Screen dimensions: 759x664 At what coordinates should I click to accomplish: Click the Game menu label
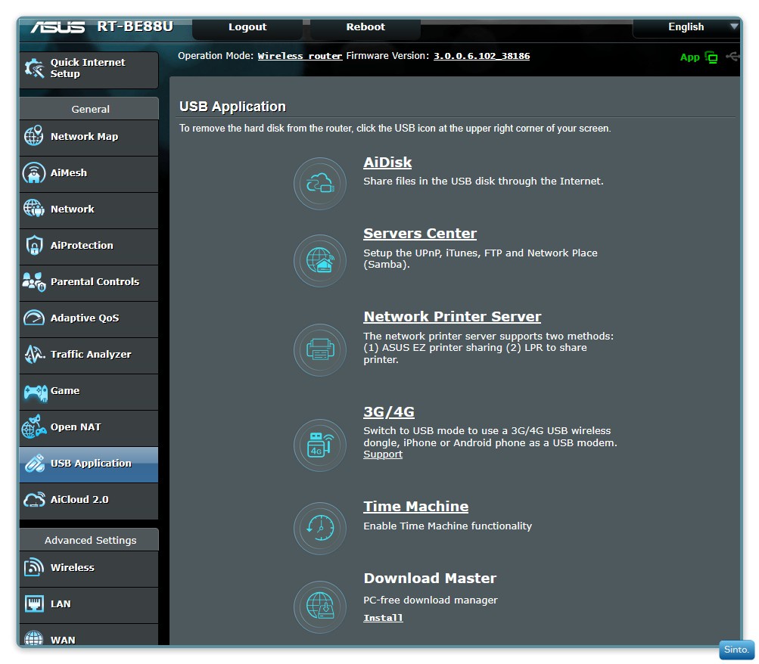[65, 391]
